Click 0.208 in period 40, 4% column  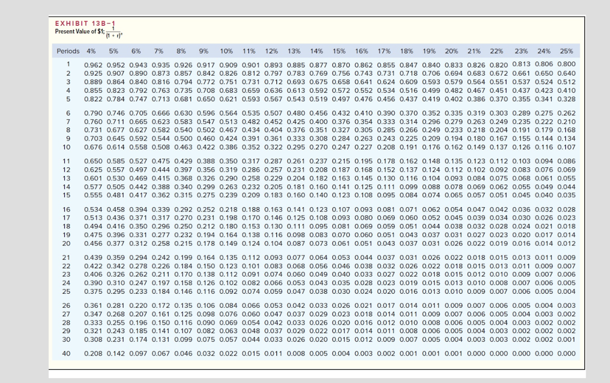click(x=94, y=353)
